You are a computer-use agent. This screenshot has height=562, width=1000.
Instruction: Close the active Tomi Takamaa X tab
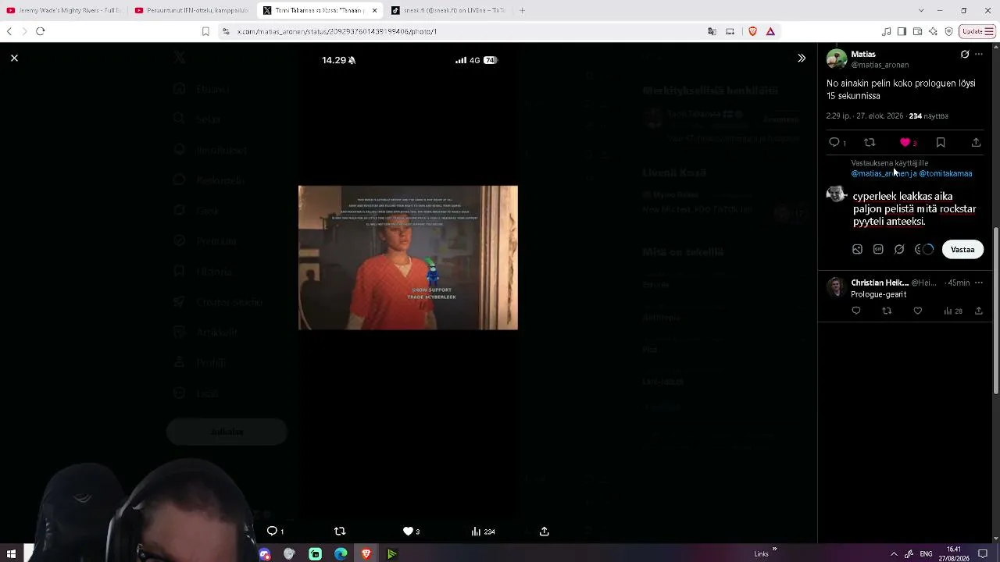[x=374, y=10]
